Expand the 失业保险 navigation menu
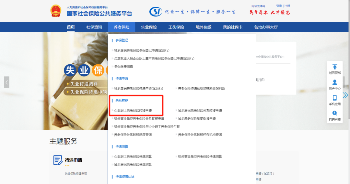This screenshot has width=350, height=184. pos(149,27)
